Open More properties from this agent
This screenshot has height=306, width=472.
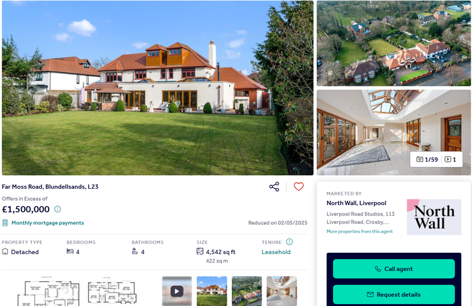click(359, 231)
